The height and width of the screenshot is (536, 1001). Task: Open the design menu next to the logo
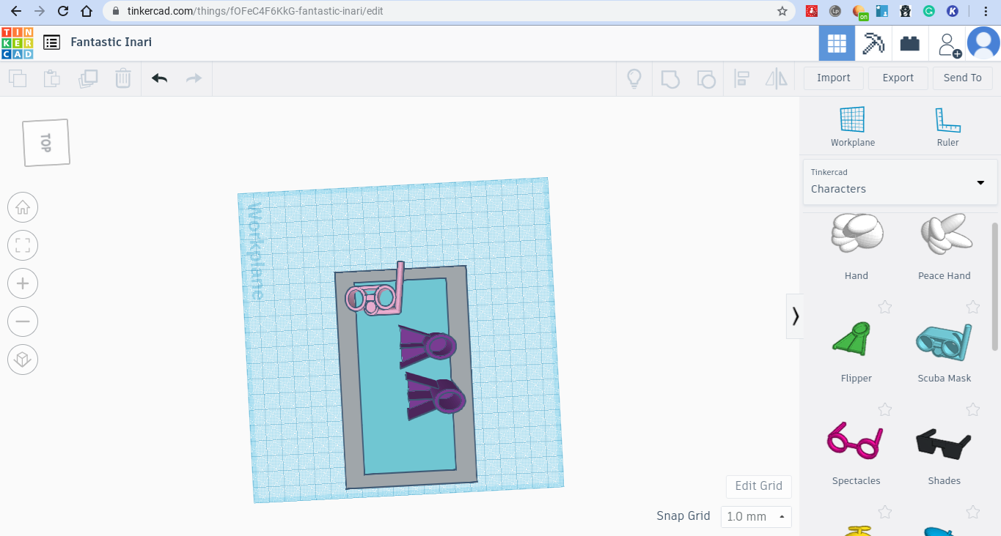[51, 42]
